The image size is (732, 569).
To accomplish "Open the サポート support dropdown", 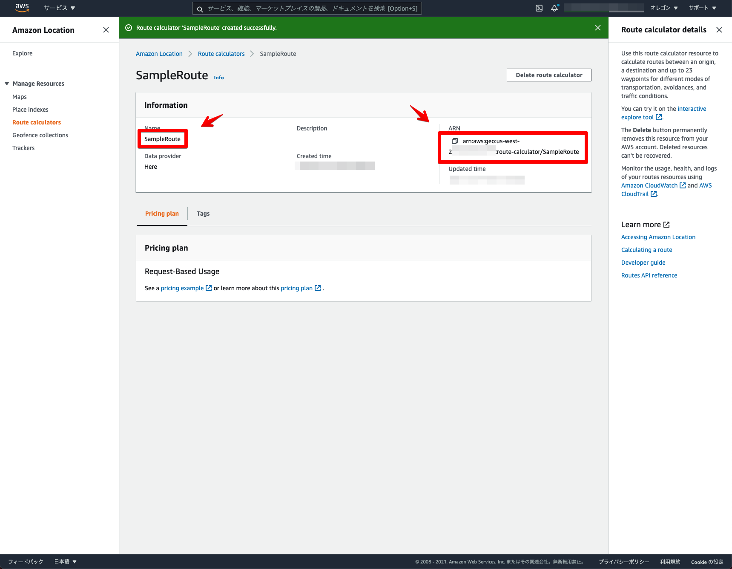I will (x=702, y=8).
